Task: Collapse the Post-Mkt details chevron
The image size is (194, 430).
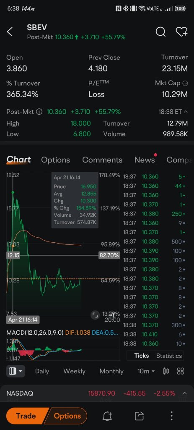Action: click(x=186, y=112)
